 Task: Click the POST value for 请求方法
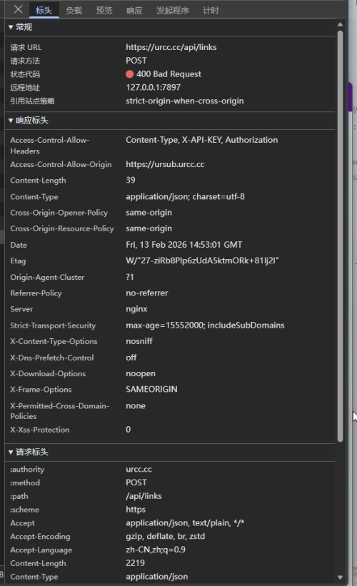(x=136, y=61)
